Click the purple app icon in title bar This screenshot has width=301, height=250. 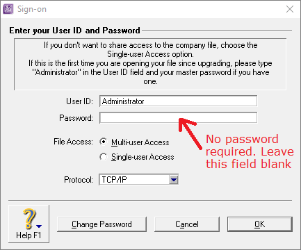point(8,9)
